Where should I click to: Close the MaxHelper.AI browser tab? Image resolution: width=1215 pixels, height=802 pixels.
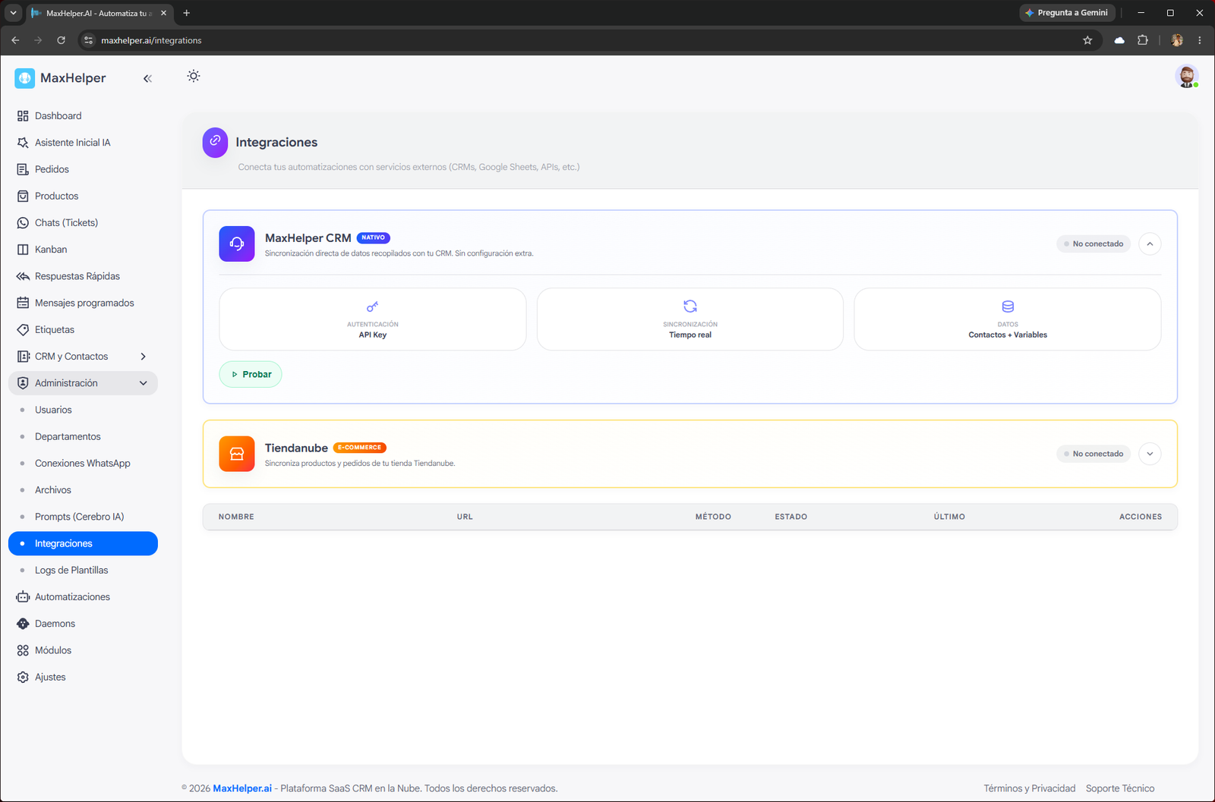pos(163,13)
